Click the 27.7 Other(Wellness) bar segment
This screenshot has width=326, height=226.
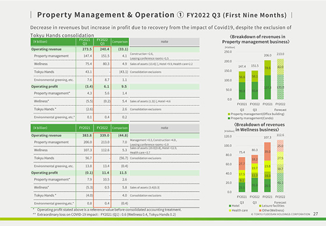(242, 164)
